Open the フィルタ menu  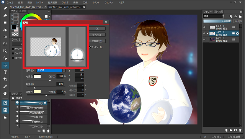(65, 3)
